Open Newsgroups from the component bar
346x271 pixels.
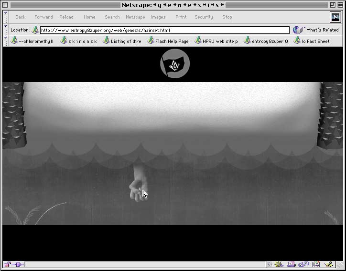[303, 264]
